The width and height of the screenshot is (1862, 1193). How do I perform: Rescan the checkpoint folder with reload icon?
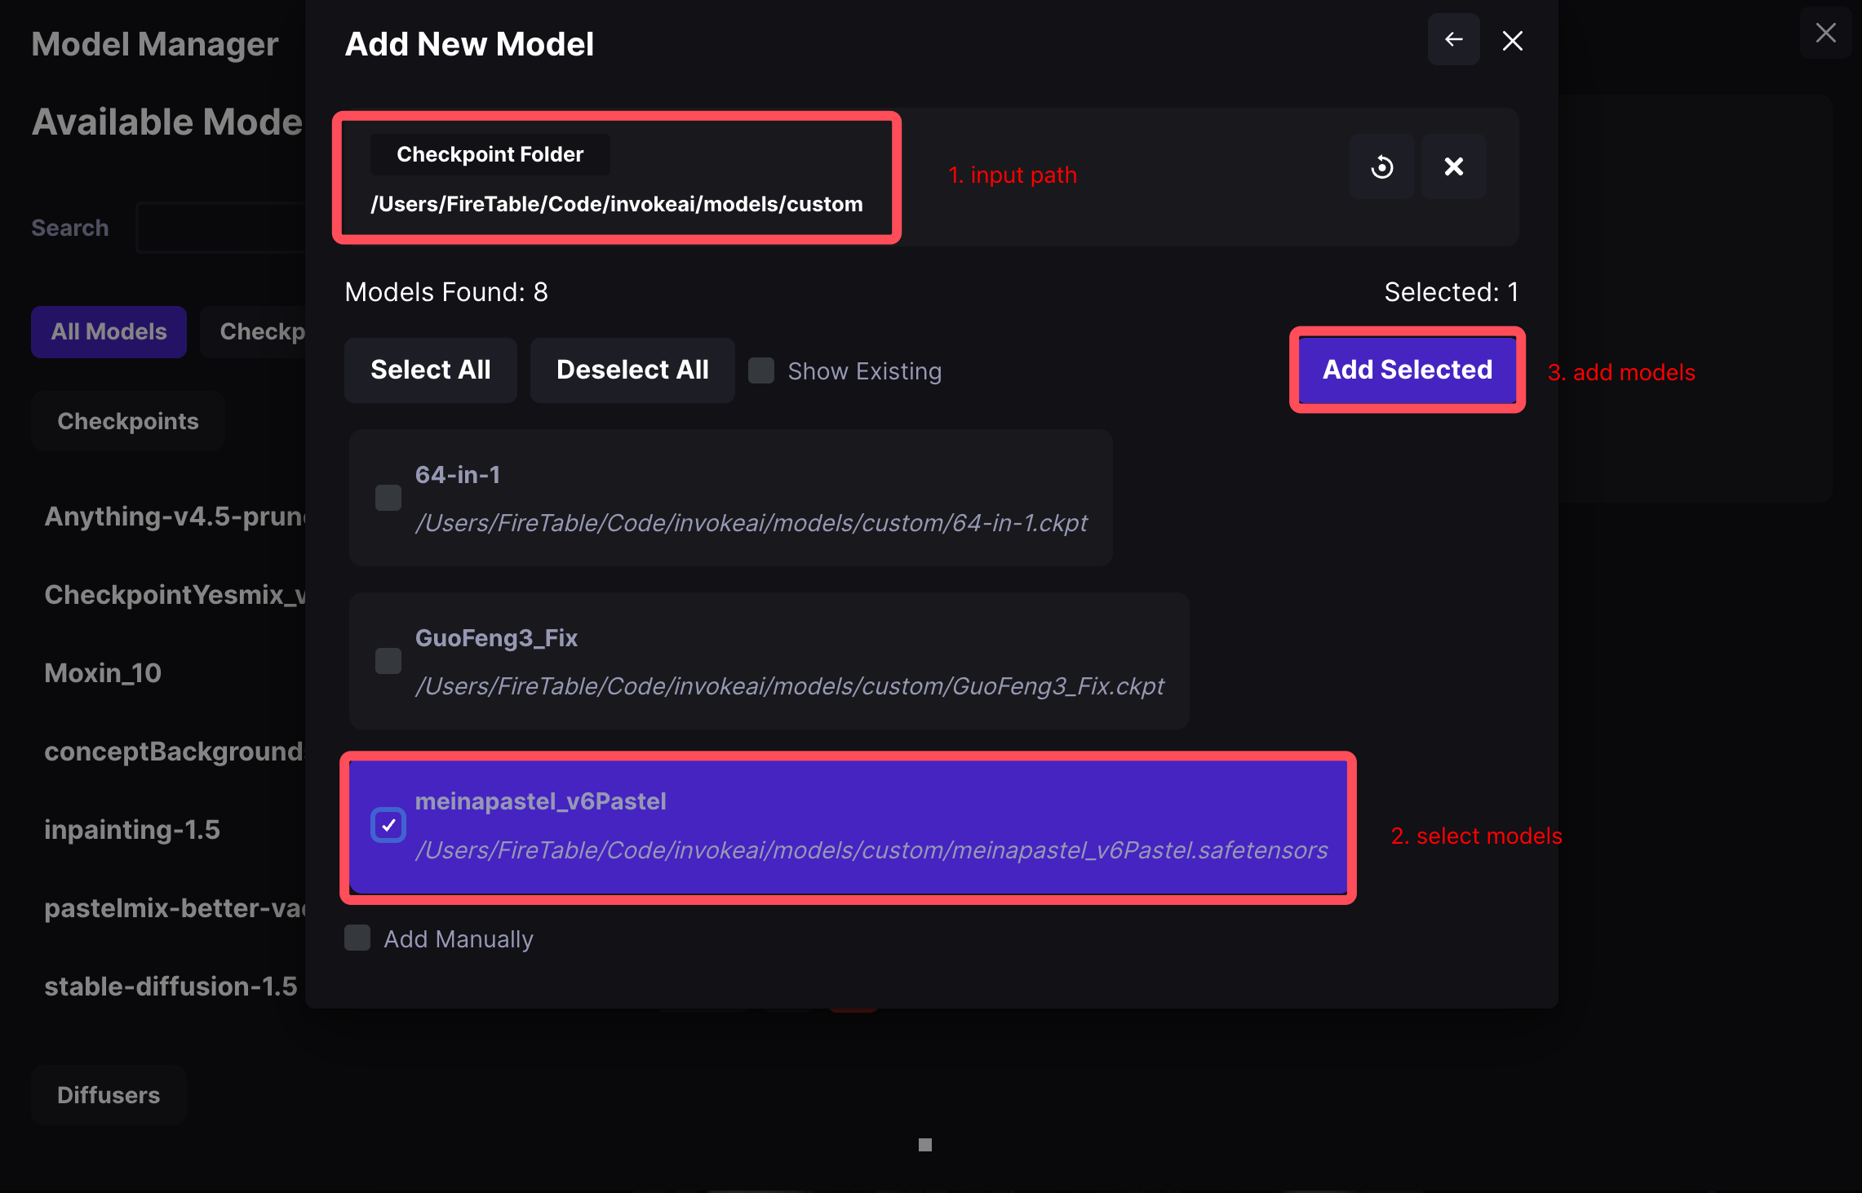(x=1381, y=166)
